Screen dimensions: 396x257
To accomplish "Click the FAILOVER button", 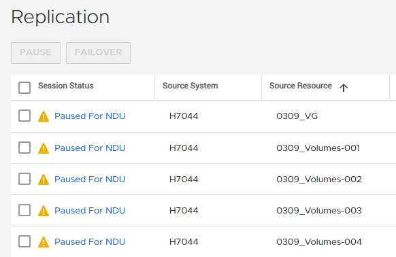I will point(98,53).
